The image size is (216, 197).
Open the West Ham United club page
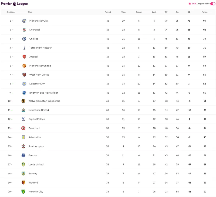click(39, 75)
